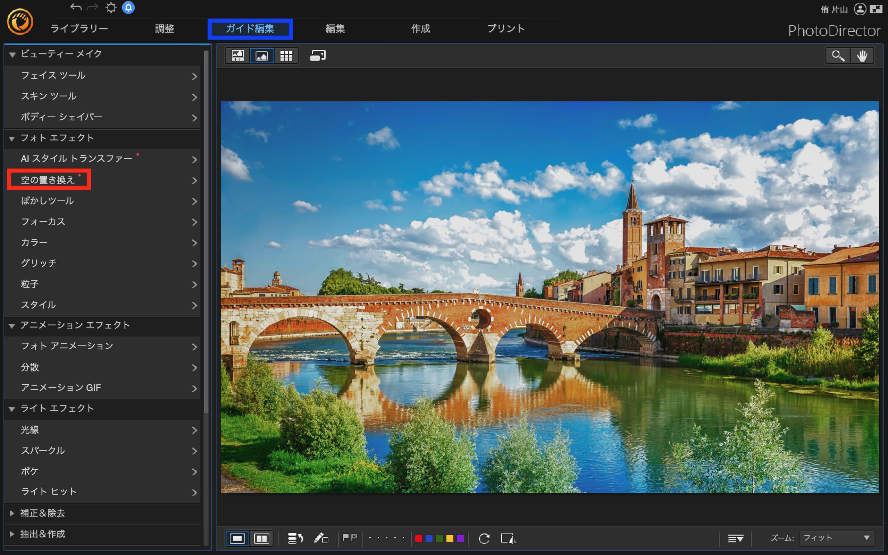Toggle the flag pick marker
The image size is (888, 555).
point(345,537)
